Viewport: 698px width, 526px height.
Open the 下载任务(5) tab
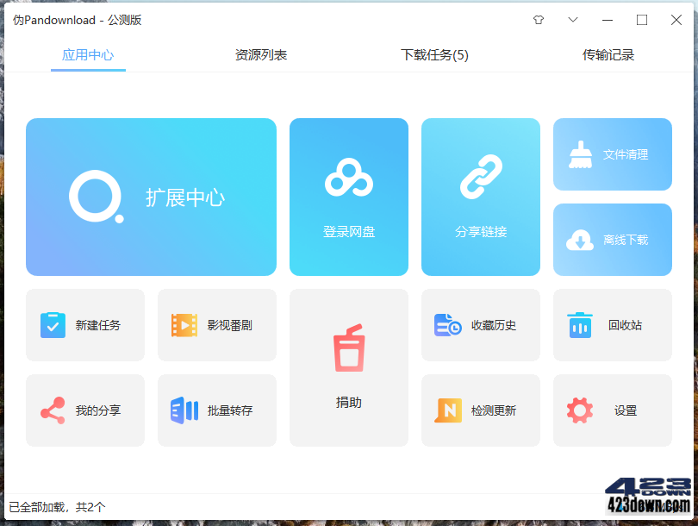[x=434, y=53]
